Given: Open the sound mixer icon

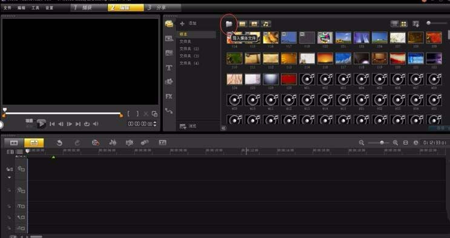Looking at the screenshot, I should click(x=113, y=143).
